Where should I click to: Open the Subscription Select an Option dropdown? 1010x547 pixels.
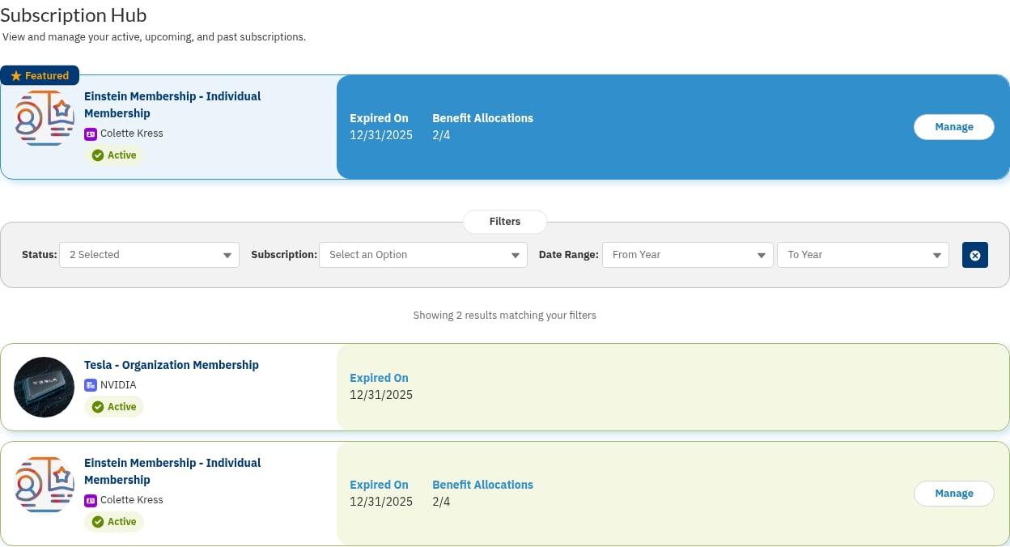click(423, 255)
